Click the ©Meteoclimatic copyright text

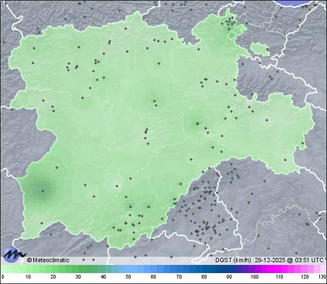click(48, 260)
